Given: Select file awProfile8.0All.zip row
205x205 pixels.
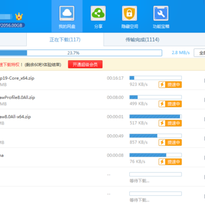Looking at the screenshot, I should (x=102, y=100).
